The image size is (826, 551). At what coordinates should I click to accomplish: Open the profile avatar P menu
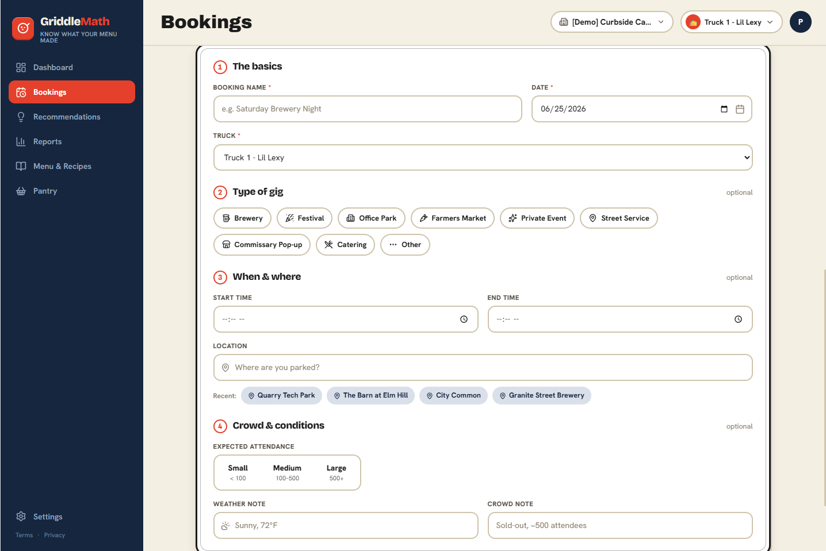801,22
